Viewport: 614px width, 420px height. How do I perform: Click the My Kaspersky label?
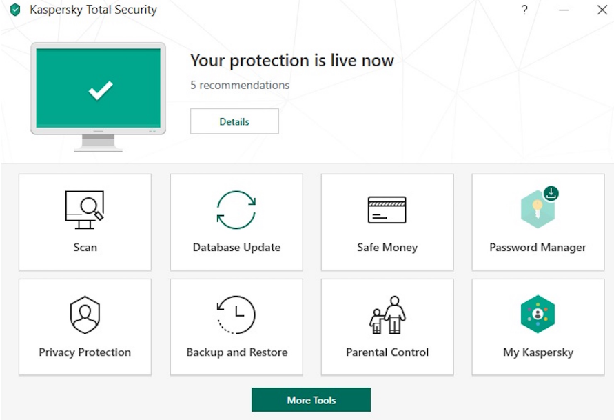coord(538,352)
